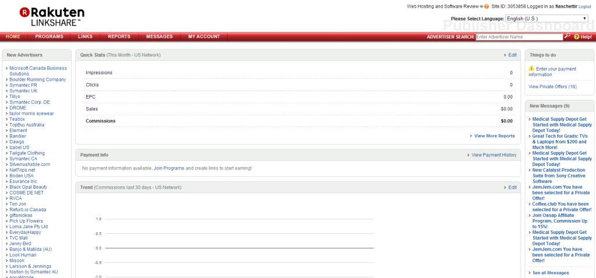Click the Logout link
596x278 pixels.
(x=584, y=7)
